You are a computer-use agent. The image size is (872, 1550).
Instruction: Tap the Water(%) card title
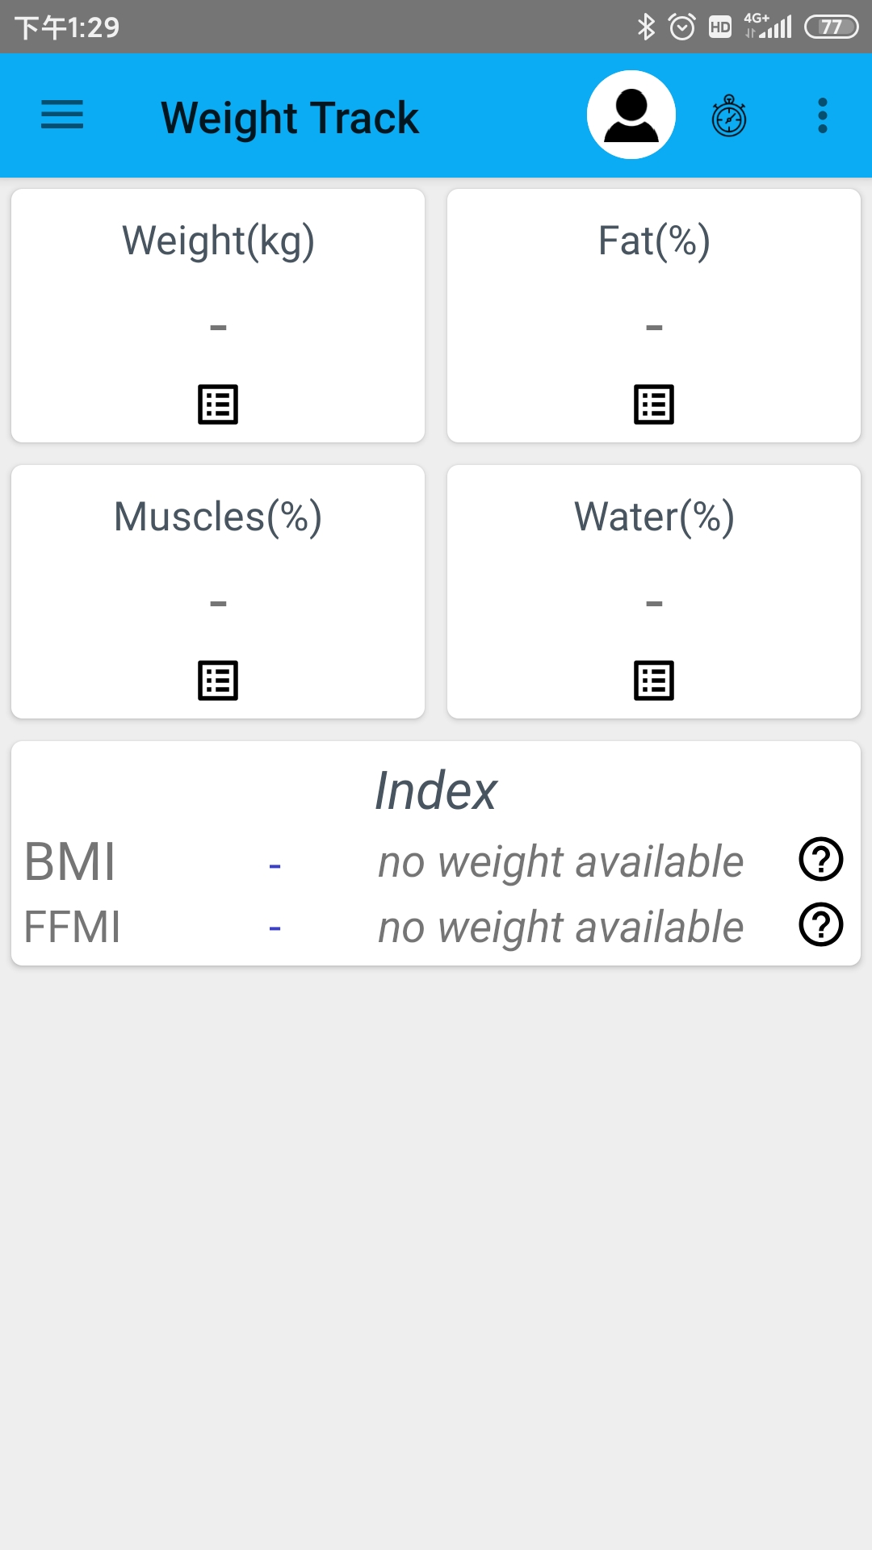point(654,517)
